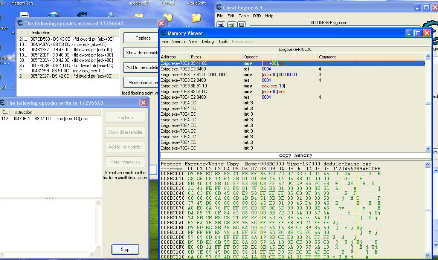This screenshot has width=438, height=260.
Task: Select the 007CD563 fld dword ptr [ebx+0C] row
Action: click(68, 39)
